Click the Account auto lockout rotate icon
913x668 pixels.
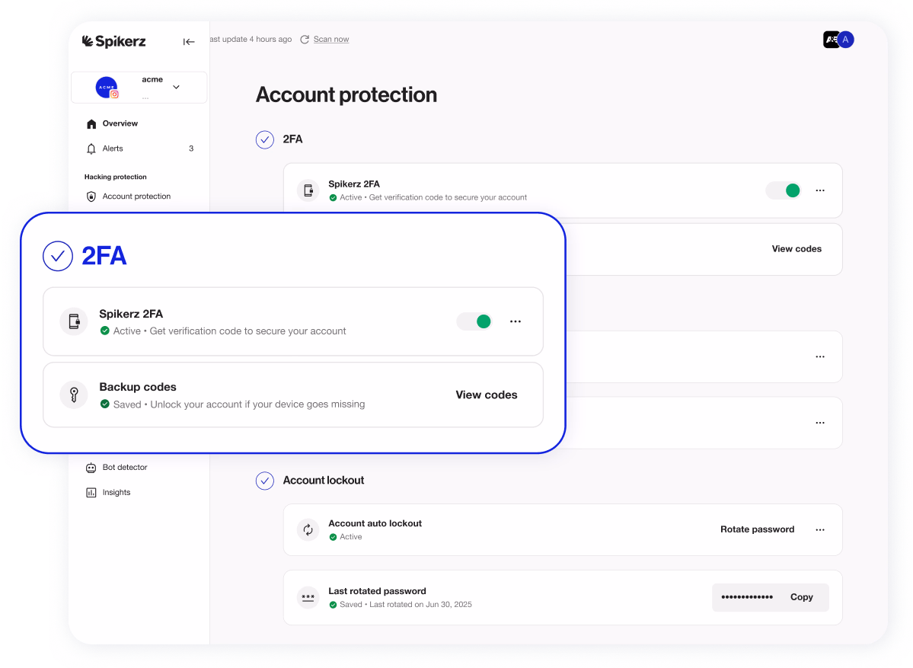(308, 529)
